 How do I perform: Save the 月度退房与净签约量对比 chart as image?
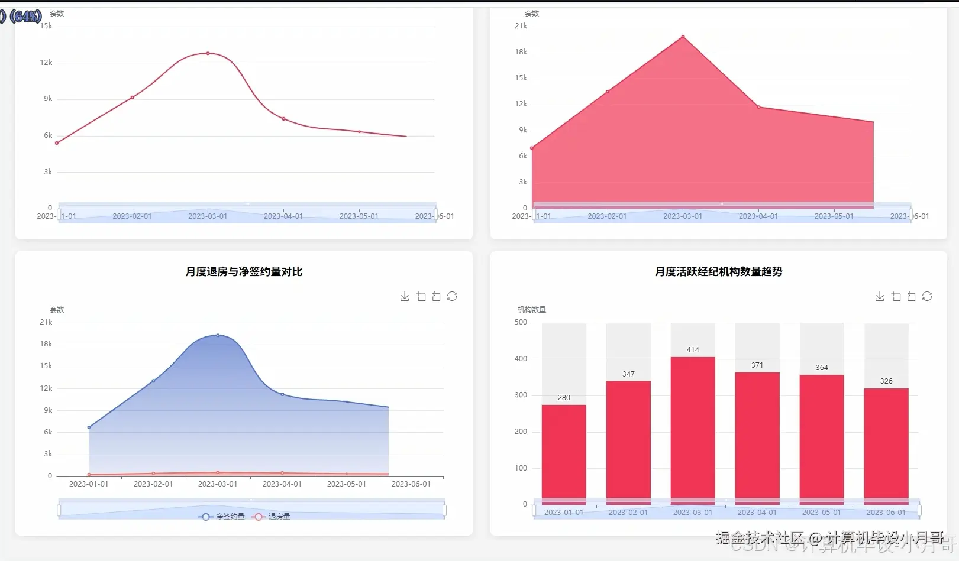click(405, 296)
